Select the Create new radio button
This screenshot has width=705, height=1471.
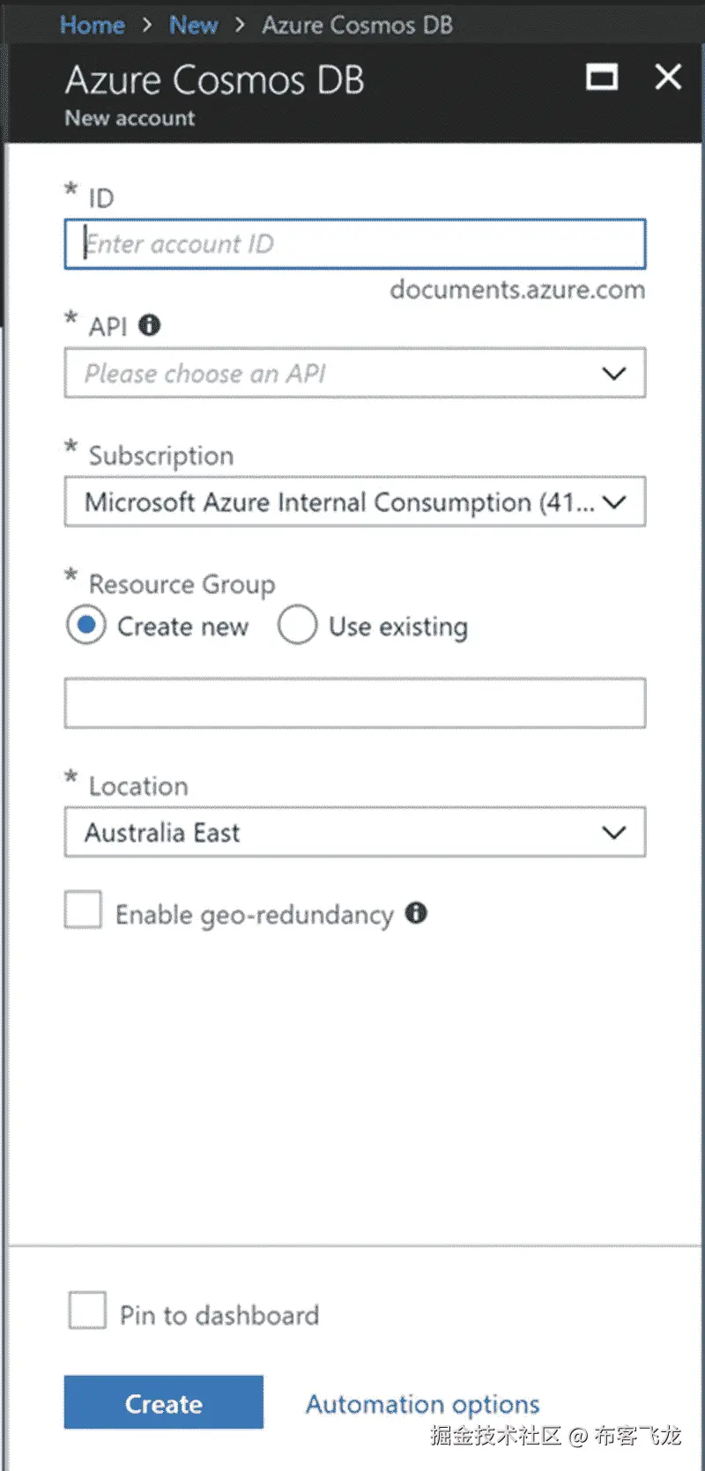(86, 626)
